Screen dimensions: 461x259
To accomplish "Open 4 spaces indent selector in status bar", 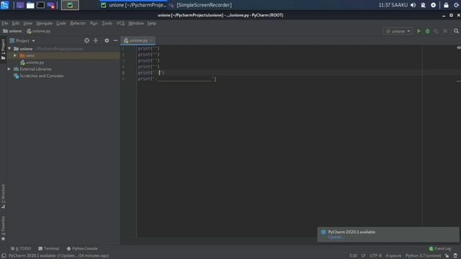I will [x=393, y=256].
